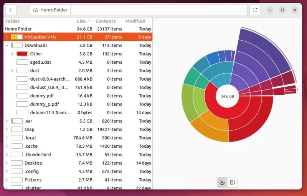Close the disk usage window
The image size is (307, 196).
tap(295, 10)
